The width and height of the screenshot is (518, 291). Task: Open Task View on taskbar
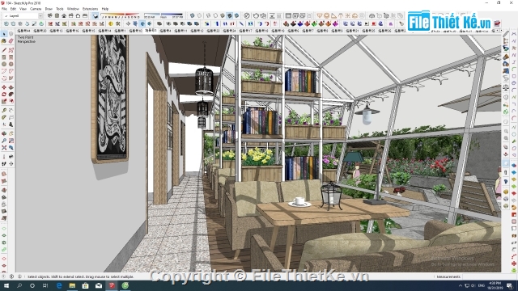coord(45,285)
